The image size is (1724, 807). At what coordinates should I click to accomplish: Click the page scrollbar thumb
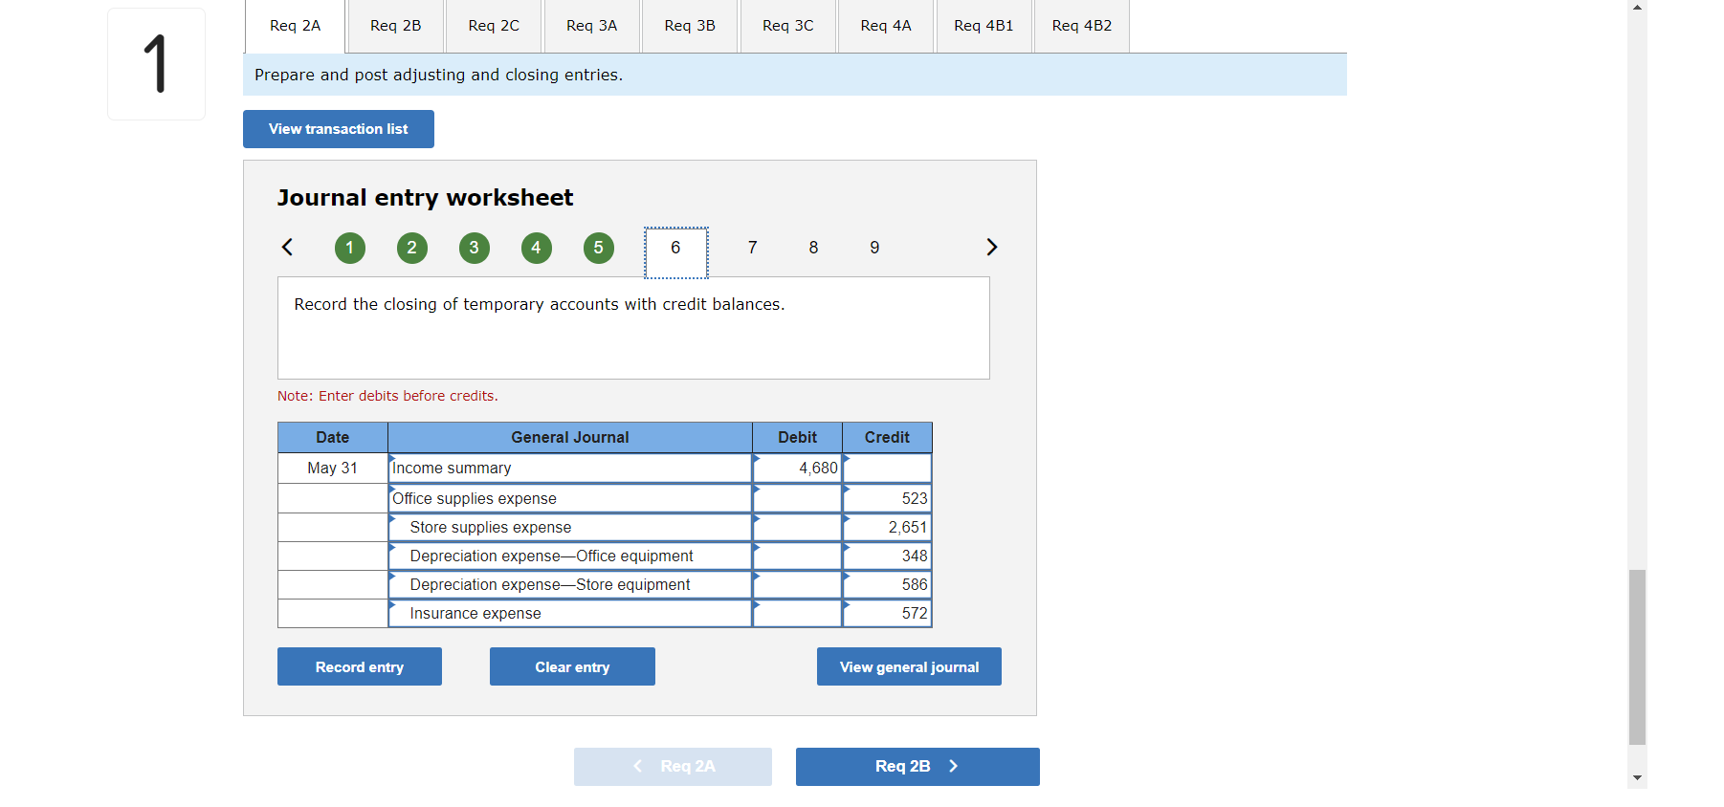(x=1638, y=657)
